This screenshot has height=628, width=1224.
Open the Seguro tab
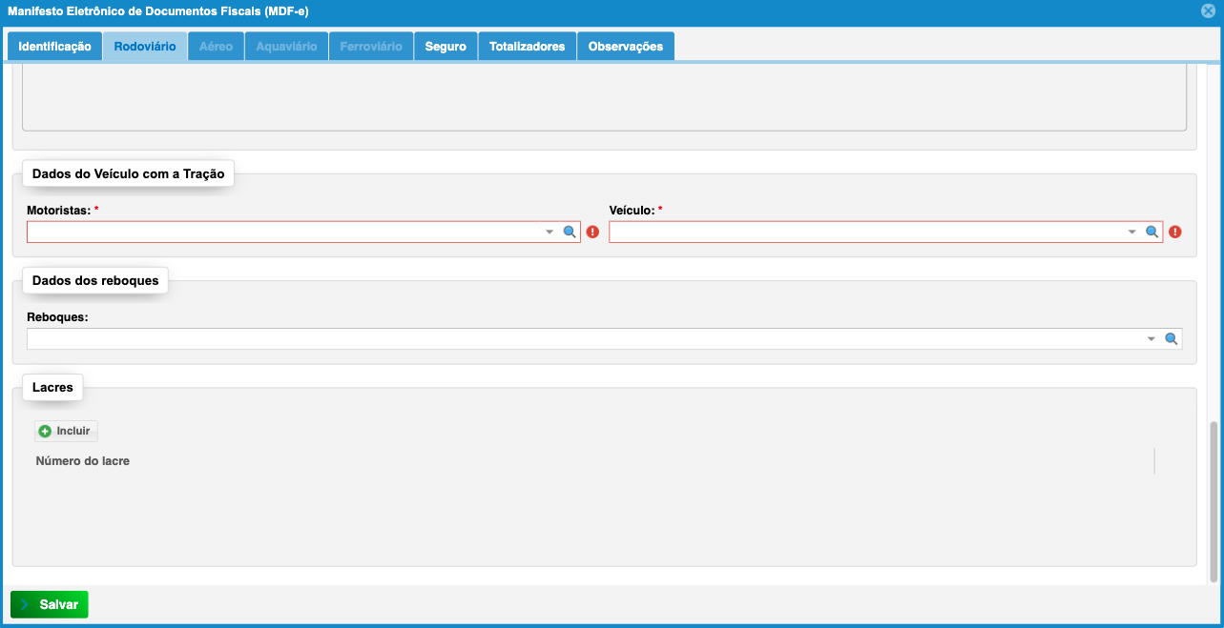click(x=446, y=47)
